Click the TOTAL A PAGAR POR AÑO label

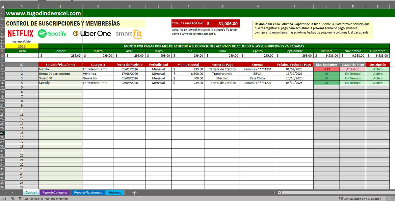point(188,23)
